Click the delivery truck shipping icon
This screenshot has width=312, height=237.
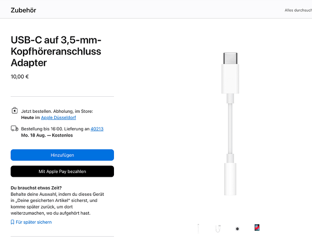pyautogui.click(x=15, y=128)
